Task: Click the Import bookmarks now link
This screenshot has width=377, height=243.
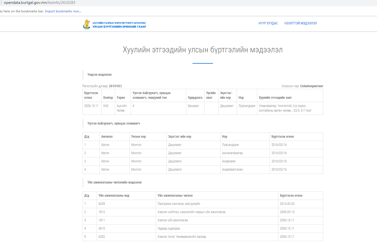Action: pos(63,11)
